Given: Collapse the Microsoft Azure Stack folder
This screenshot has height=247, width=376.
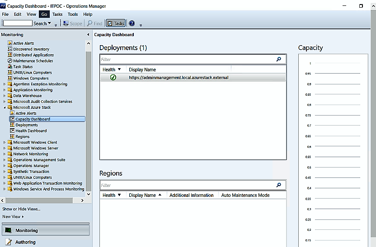Looking at the screenshot, I should click(5, 107).
